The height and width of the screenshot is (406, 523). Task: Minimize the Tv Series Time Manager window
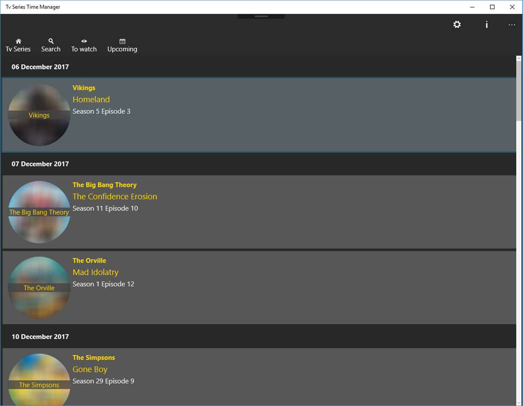pyautogui.click(x=472, y=7)
